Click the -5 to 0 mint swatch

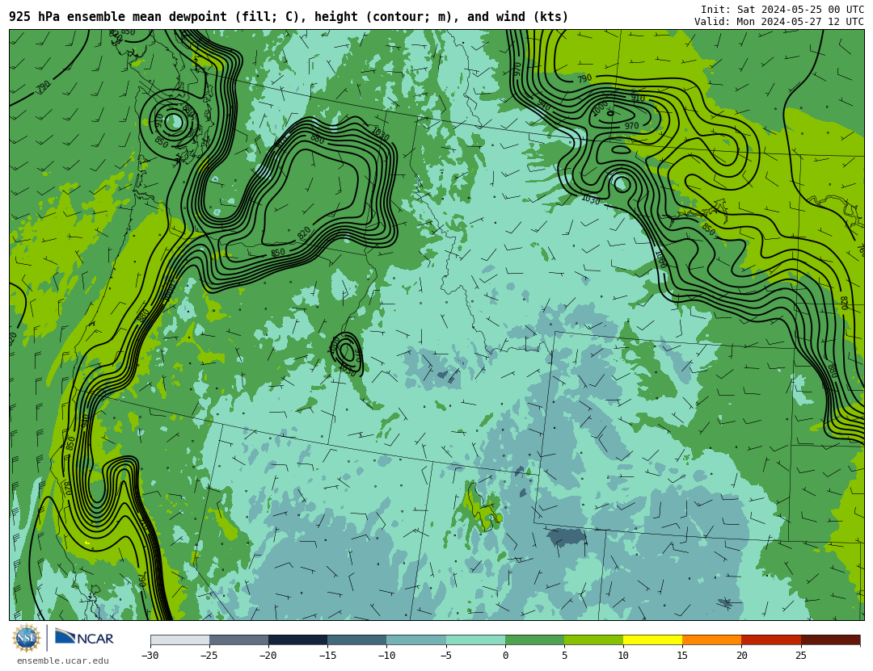(x=475, y=640)
